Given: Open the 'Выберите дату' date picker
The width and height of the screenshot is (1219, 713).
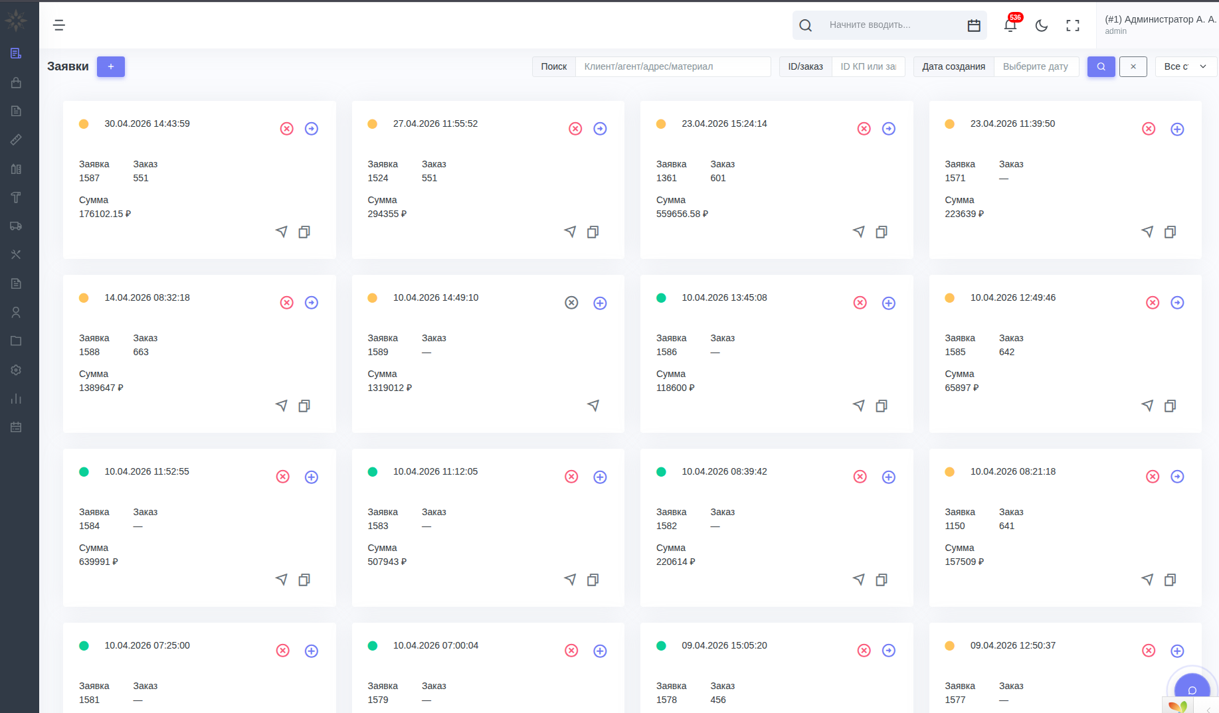Looking at the screenshot, I should 1036,66.
